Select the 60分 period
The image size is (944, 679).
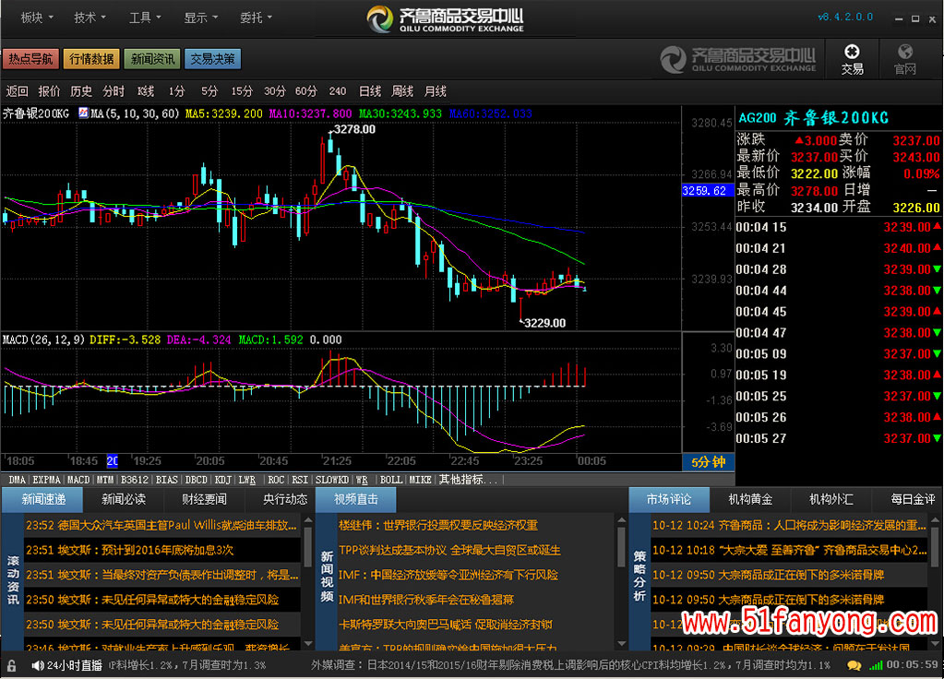point(305,91)
